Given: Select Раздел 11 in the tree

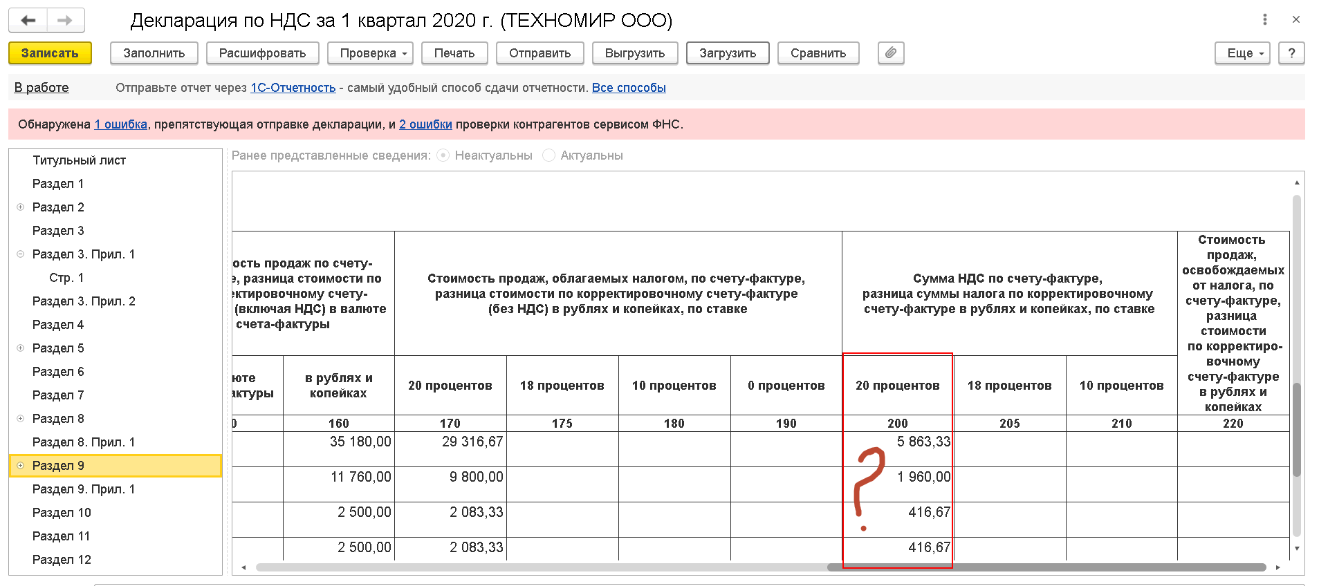Looking at the screenshot, I should 62,536.
